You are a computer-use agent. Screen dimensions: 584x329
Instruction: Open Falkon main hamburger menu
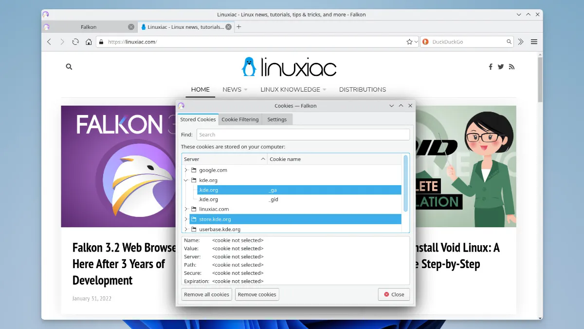(x=534, y=42)
